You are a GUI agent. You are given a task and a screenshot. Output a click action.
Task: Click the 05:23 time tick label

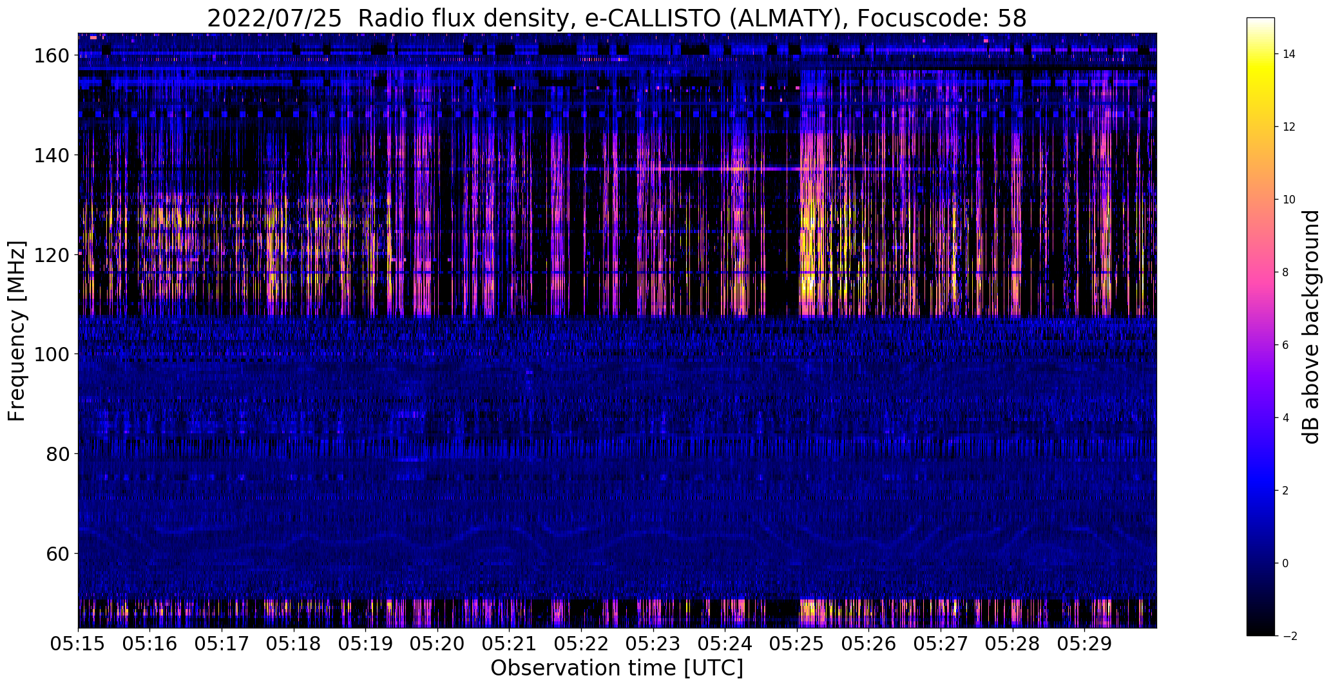coord(653,645)
